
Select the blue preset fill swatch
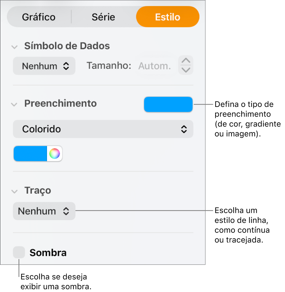point(30,154)
